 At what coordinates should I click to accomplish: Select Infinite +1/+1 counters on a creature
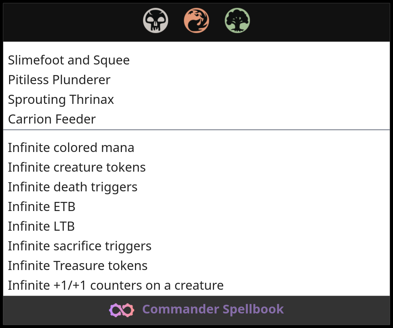click(x=116, y=285)
